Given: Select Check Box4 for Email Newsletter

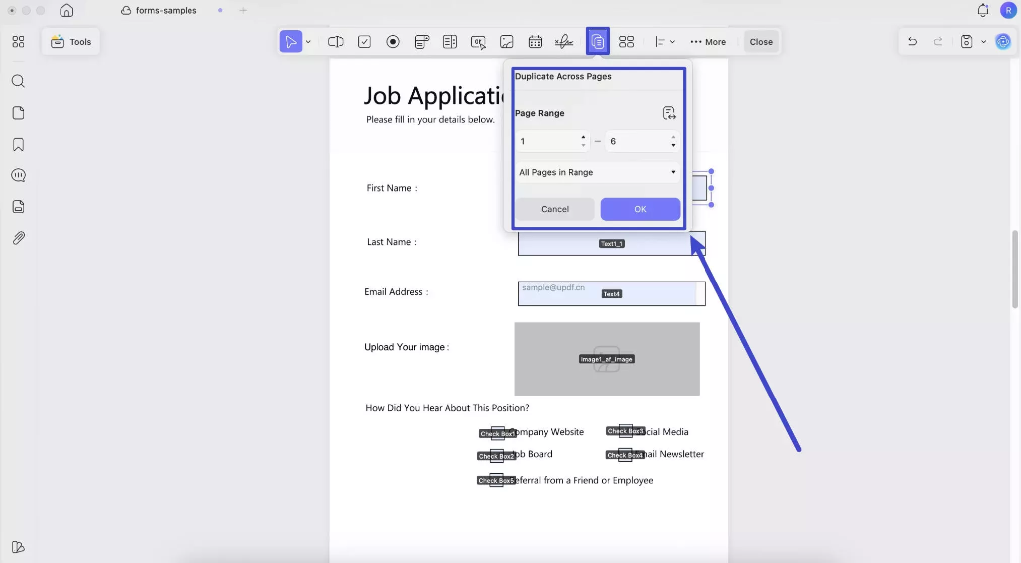Looking at the screenshot, I should tap(625, 455).
